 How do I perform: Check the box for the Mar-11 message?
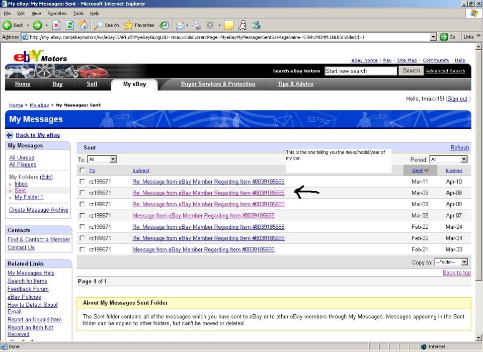click(82, 182)
